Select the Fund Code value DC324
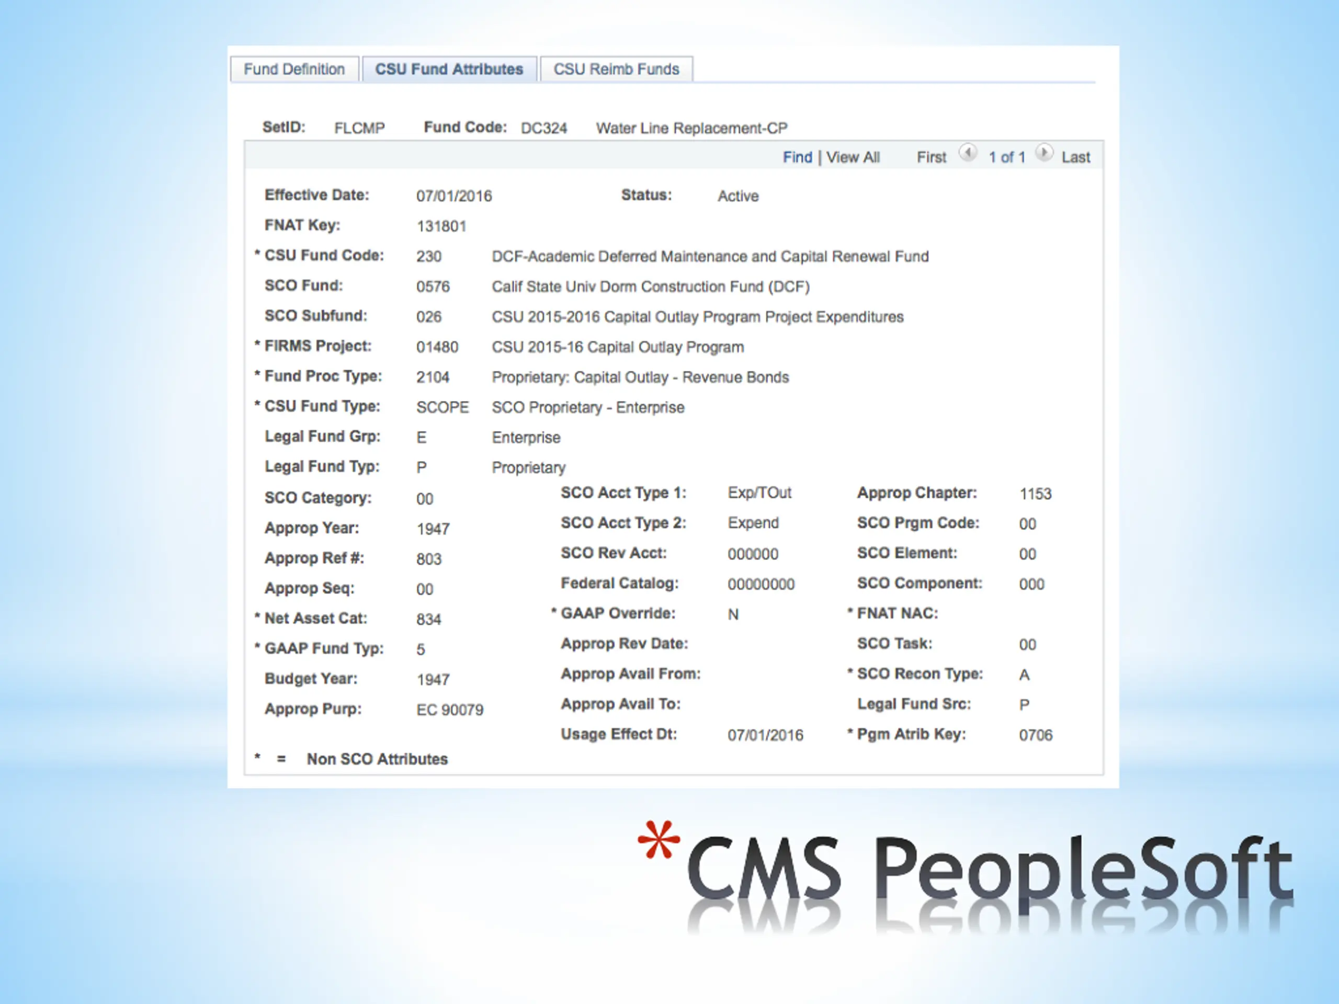 tap(543, 128)
